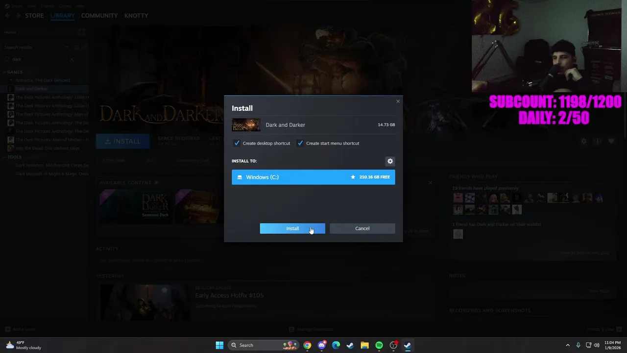Click the microphone tray icon
Viewport: 627px width, 353px height.
pyautogui.click(x=579, y=345)
